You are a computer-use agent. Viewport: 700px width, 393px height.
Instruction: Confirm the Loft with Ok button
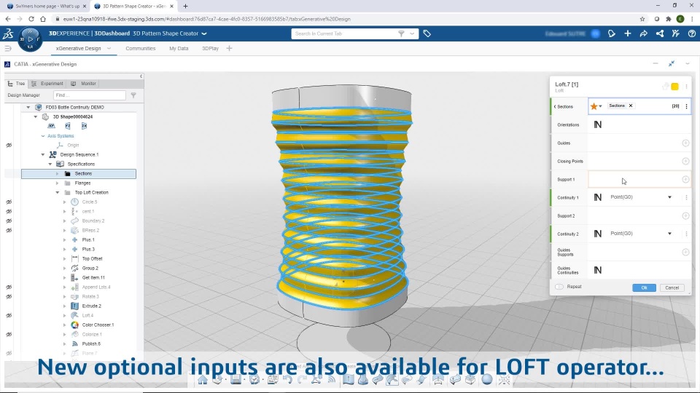[x=644, y=287]
